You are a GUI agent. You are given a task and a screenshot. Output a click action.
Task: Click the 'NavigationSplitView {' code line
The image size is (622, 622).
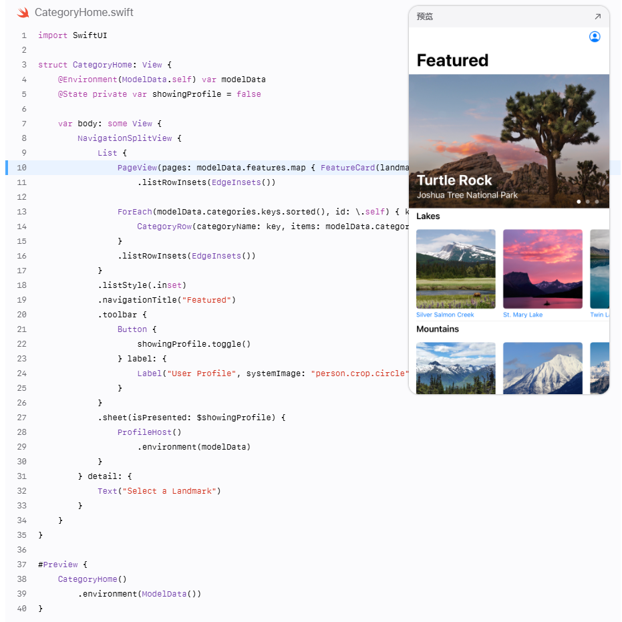tap(130, 138)
